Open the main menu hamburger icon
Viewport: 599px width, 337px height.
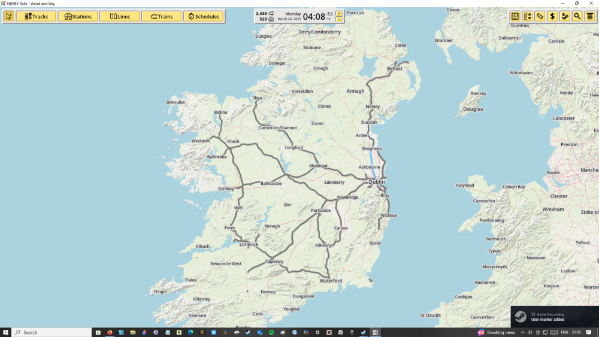coord(590,16)
